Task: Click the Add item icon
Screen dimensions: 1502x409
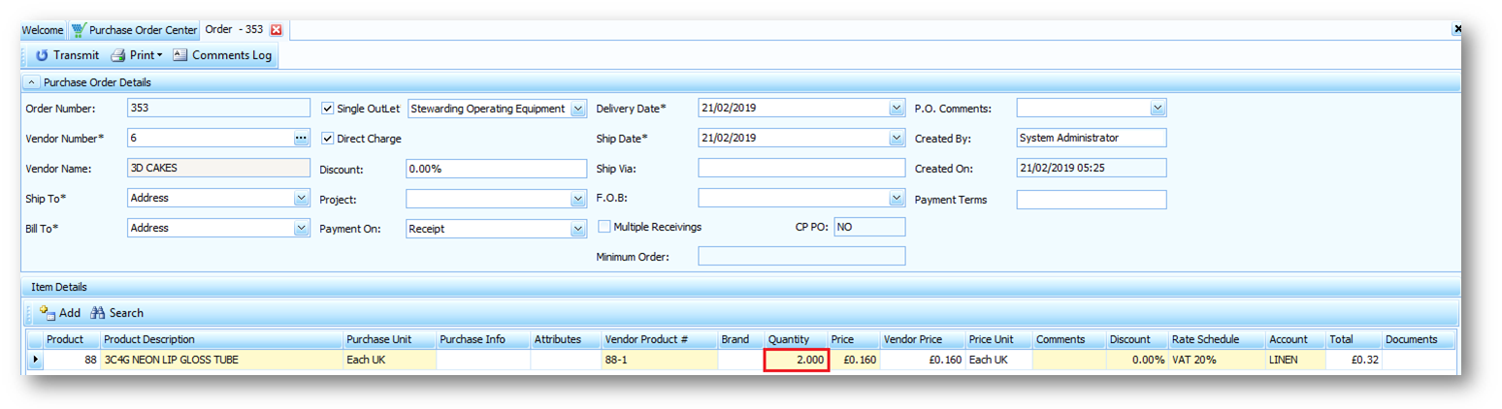Action: tap(48, 313)
